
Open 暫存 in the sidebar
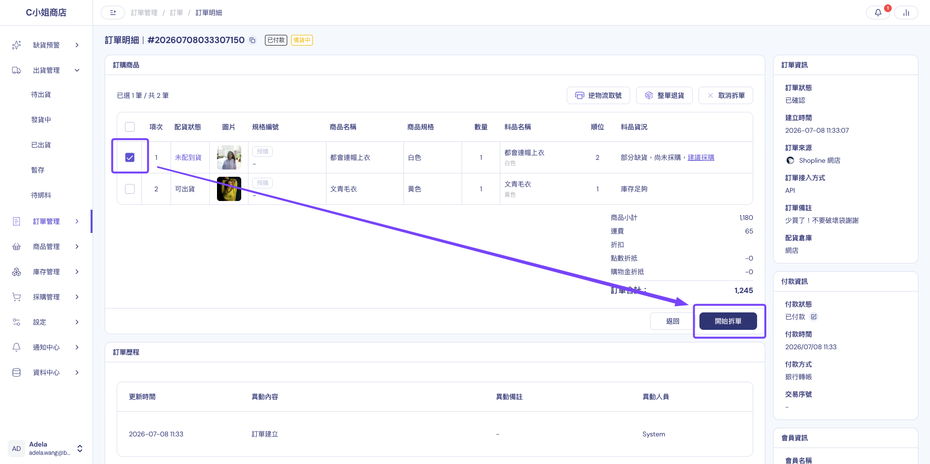point(38,170)
